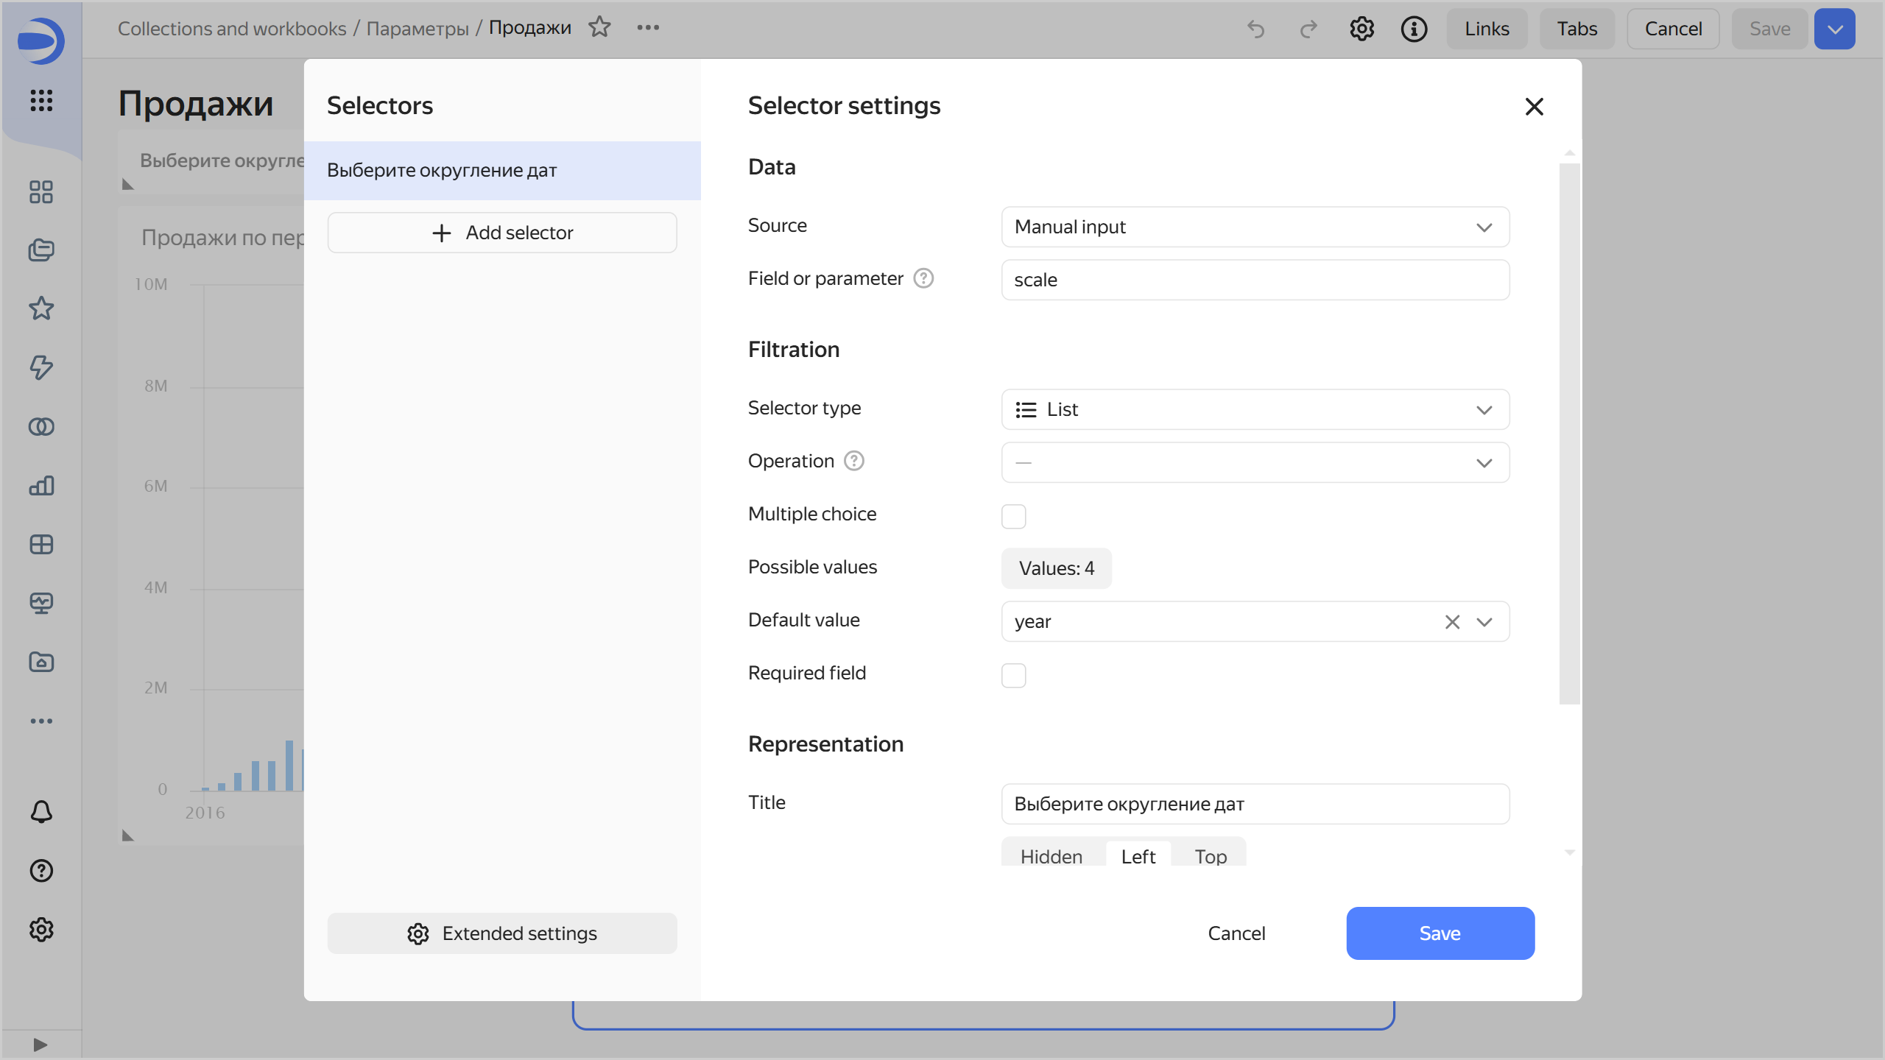Expand the Operation dropdown
Screen dimensions: 1885x1060
click(x=1255, y=462)
